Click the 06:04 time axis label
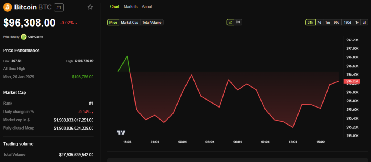Image resolution: width=371 pixels, height=162 pixels. click(x=238, y=142)
